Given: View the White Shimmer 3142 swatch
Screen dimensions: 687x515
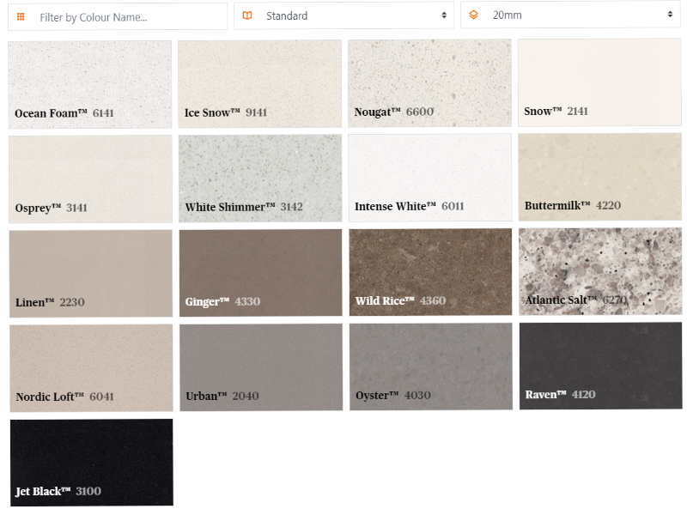Looking at the screenshot, I should pyautogui.click(x=259, y=177).
